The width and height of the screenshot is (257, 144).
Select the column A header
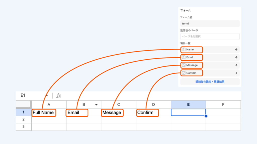(49, 105)
